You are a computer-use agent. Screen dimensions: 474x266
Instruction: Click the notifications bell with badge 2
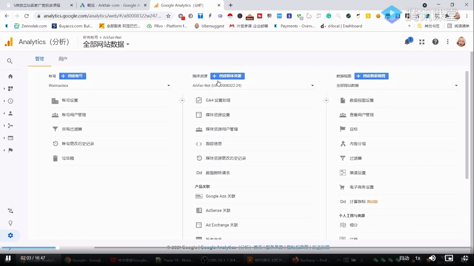pos(407,41)
